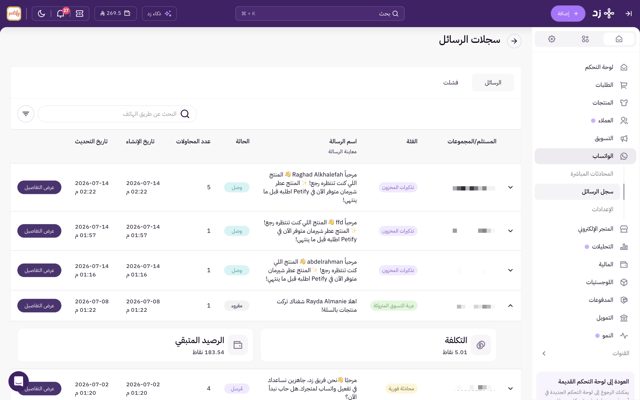Click مُرسَل status badge
Image resolution: width=640 pixels, height=400 pixels.
237,388
